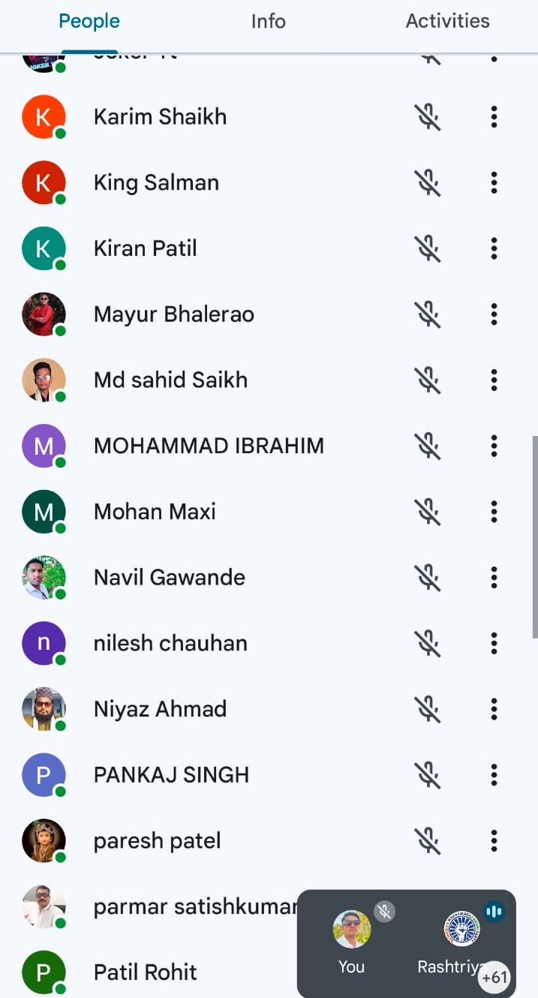Image resolution: width=538 pixels, height=998 pixels.
Task: Open three-dot menu for nilesh chauhan
Action: pyautogui.click(x=494, y=643)
